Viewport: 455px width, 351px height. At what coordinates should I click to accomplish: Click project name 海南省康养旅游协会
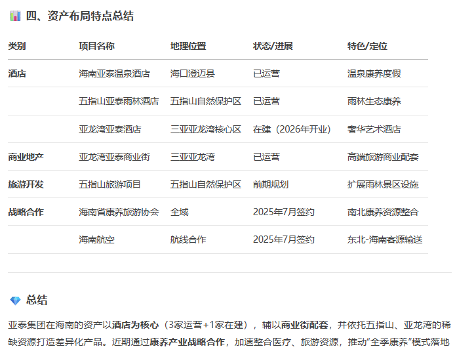tap(119, 212)
